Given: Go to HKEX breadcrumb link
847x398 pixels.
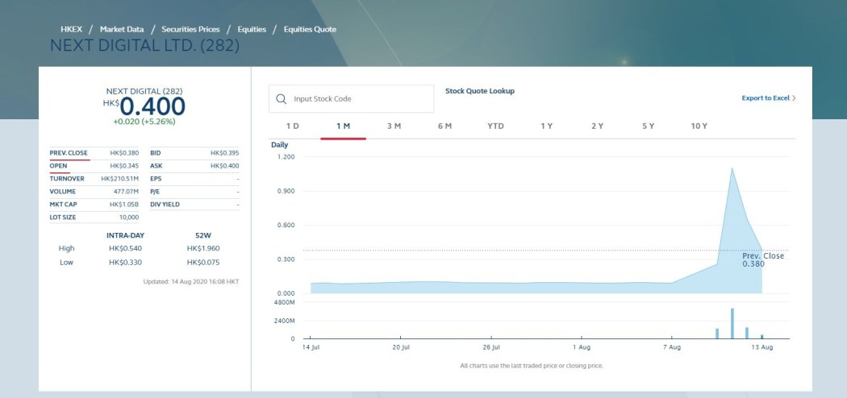Looking at the screenshot, I should pos(71,29).
